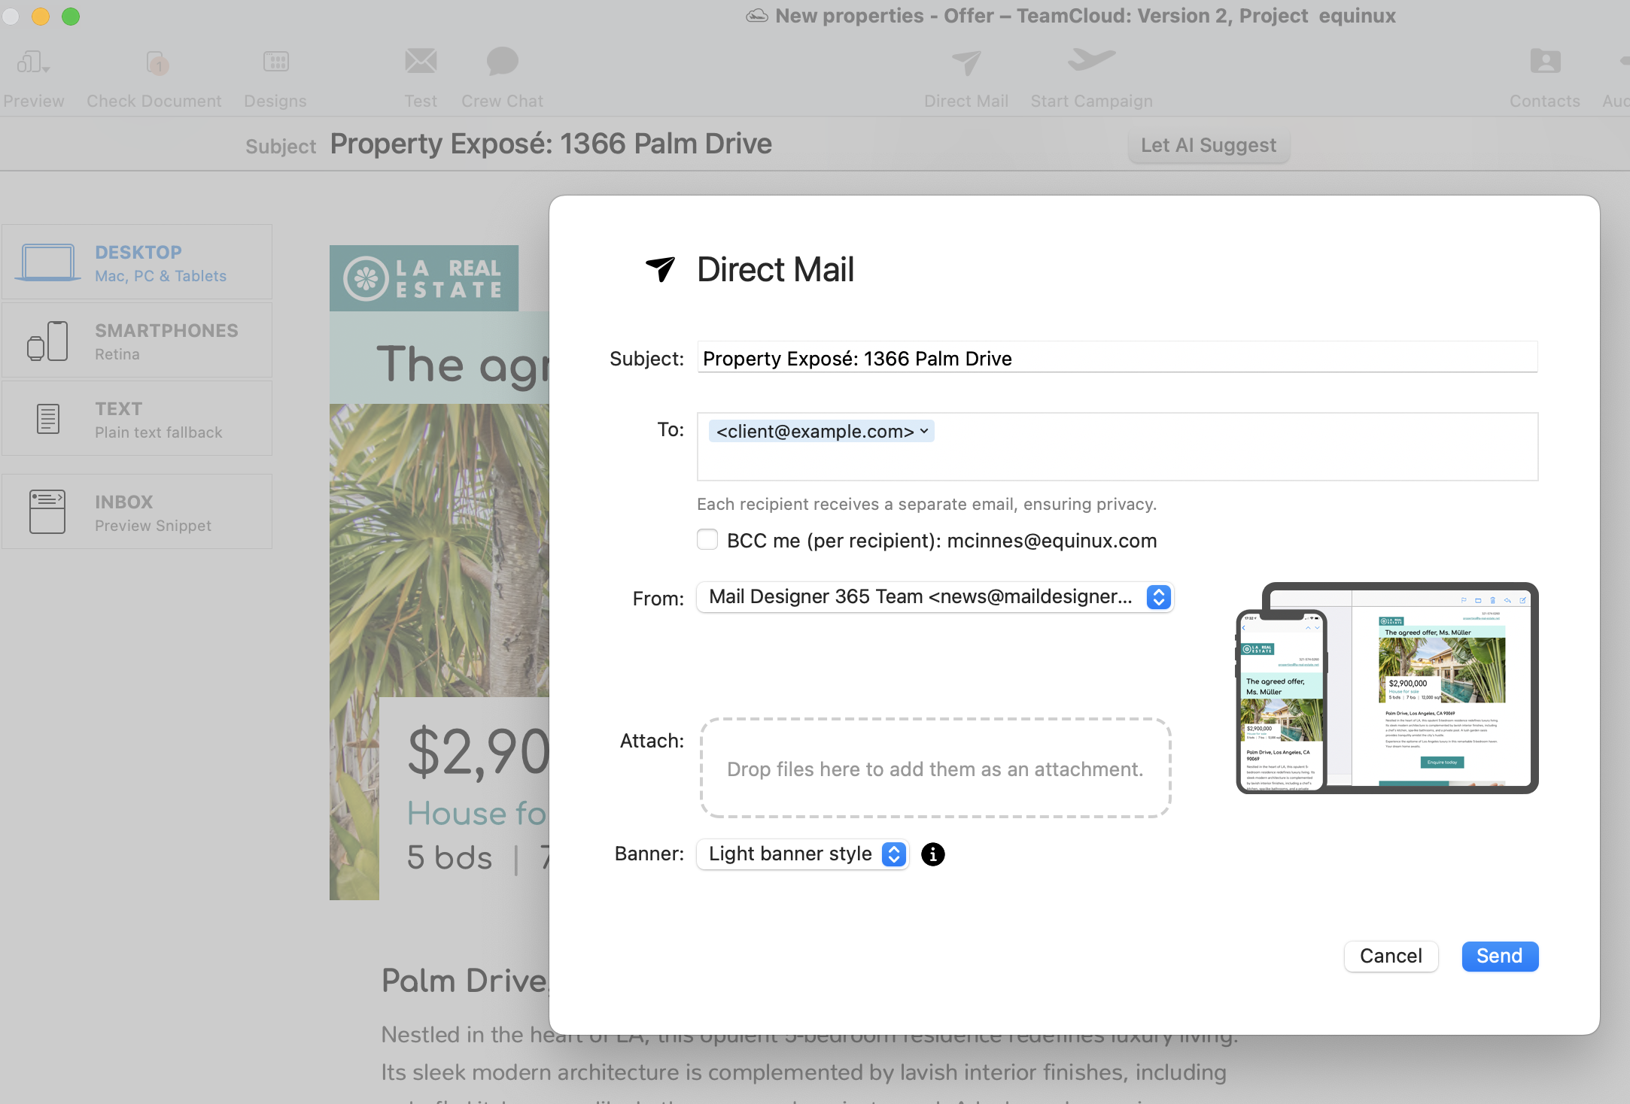
Task: Click the LA Real Estate logo
Action: [x=424, y=278]
